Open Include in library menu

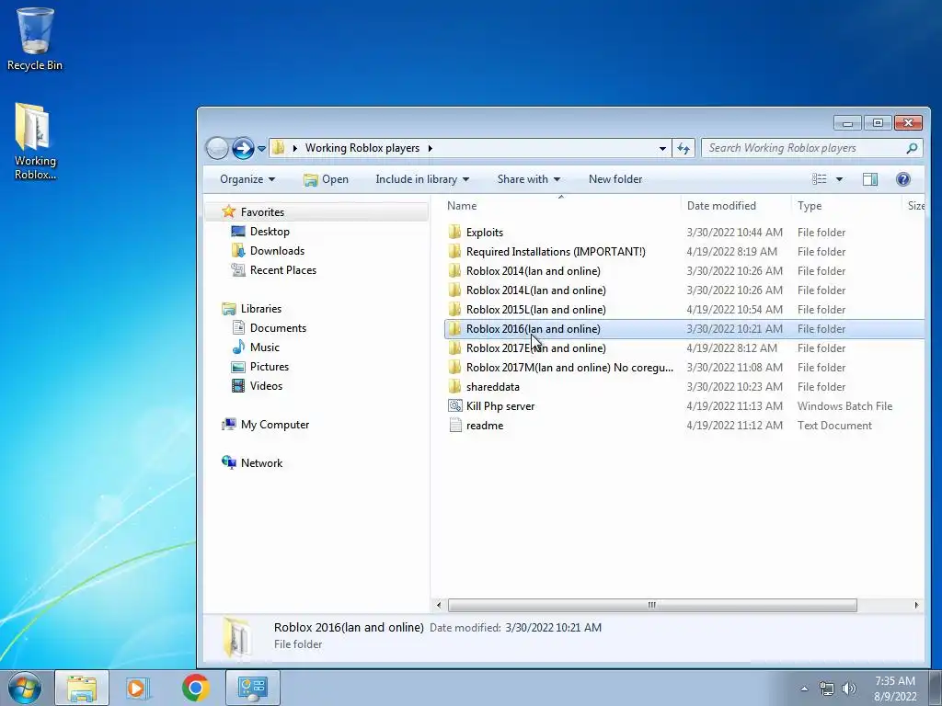click(x=422, y=179)
